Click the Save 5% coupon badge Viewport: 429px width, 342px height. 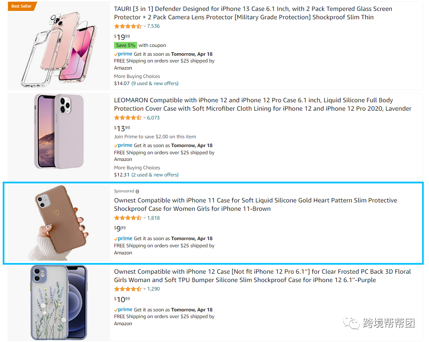tap(125, 45)
